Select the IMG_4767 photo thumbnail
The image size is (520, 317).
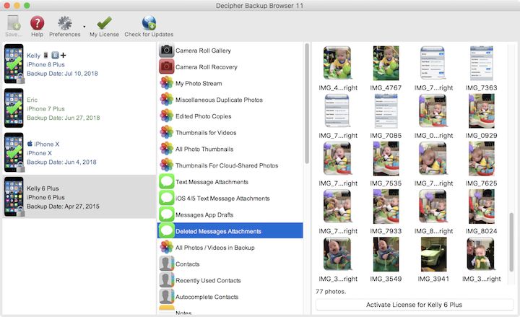pos(386,64)
